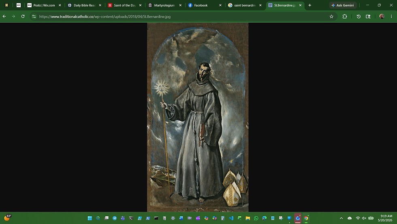Viewport: 397px width, 224px height.
Task: Open Windows Search from the taskbar
Action: (x=98, y=218)
